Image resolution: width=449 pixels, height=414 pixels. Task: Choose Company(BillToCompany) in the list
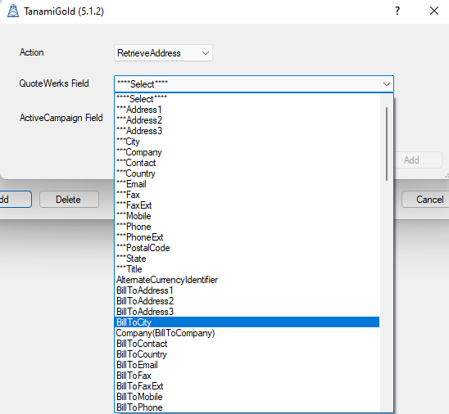(247, 333)
